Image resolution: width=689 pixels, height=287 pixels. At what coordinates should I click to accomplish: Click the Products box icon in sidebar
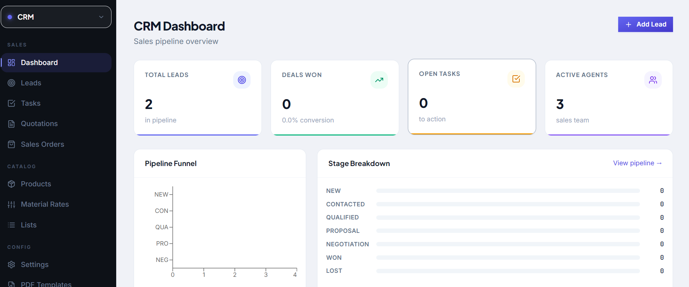(x=12, y=184)
